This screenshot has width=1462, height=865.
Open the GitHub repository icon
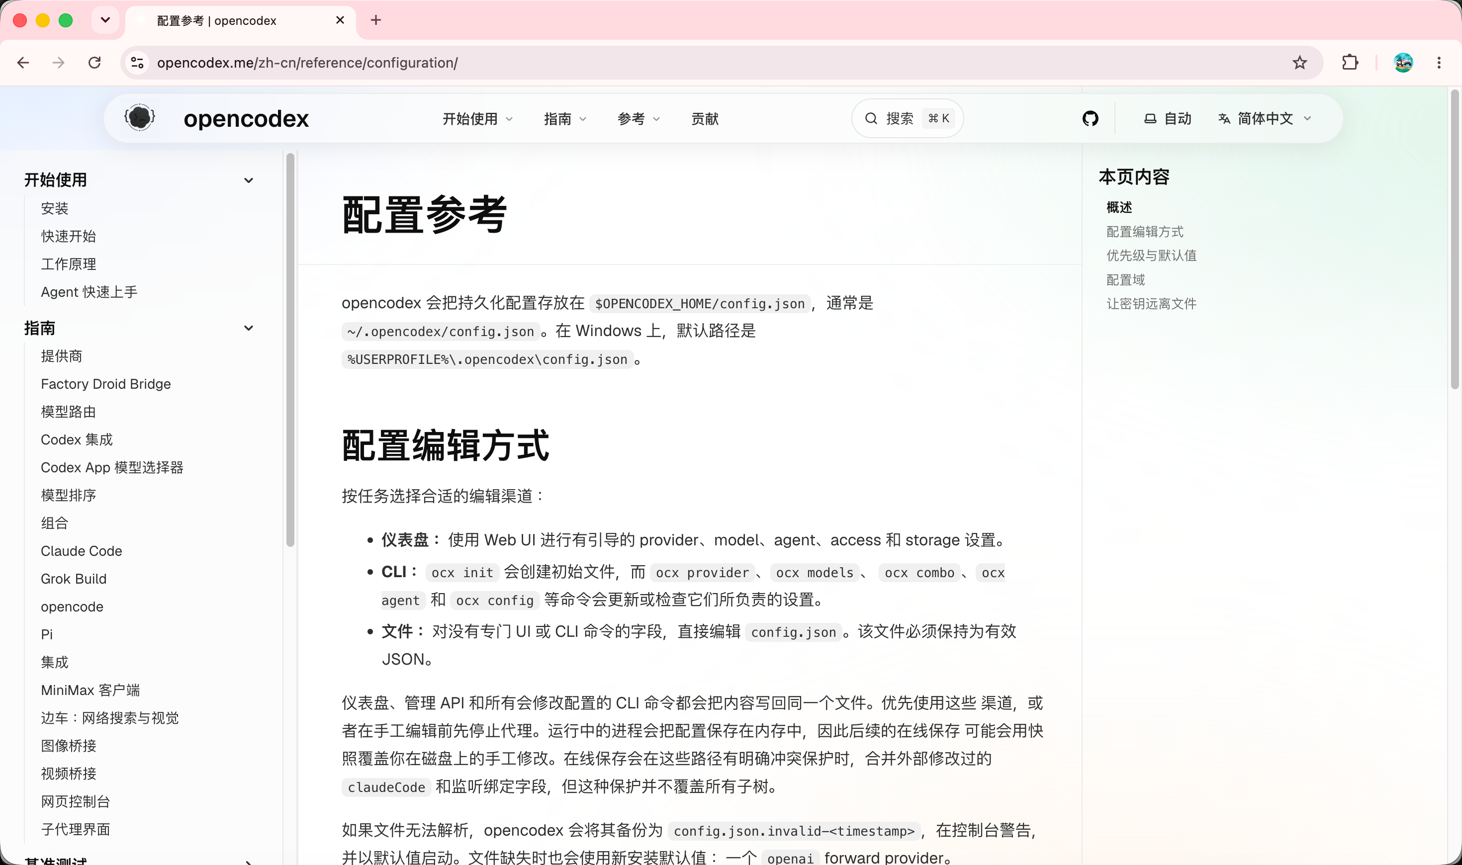pos(1090,118)
